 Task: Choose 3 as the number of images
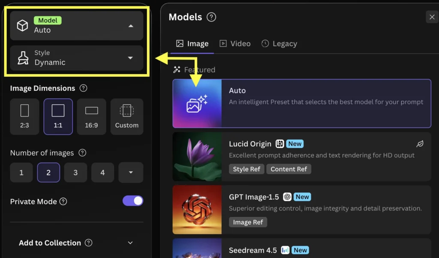75,172
